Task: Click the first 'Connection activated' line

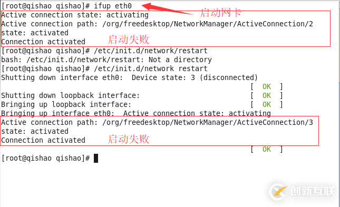Action: (x=43, y=42)
